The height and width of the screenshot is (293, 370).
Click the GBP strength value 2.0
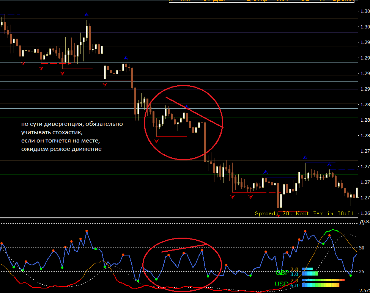pyautogui.click(x=294, y=269)
